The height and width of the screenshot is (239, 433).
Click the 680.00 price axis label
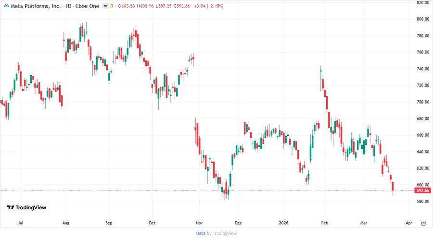coord(423,119)
